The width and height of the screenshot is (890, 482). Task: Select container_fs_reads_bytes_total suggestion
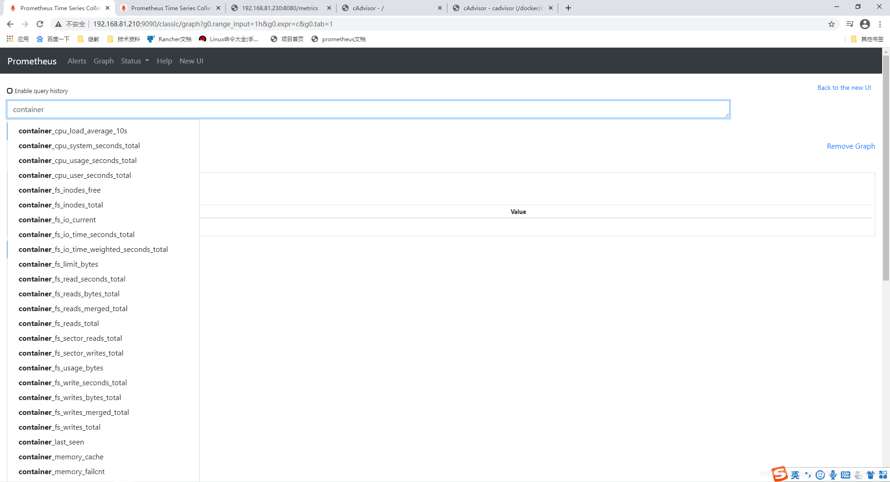[x=103, y=294]
